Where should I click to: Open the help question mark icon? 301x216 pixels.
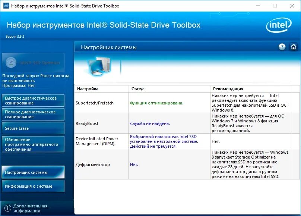282,47
